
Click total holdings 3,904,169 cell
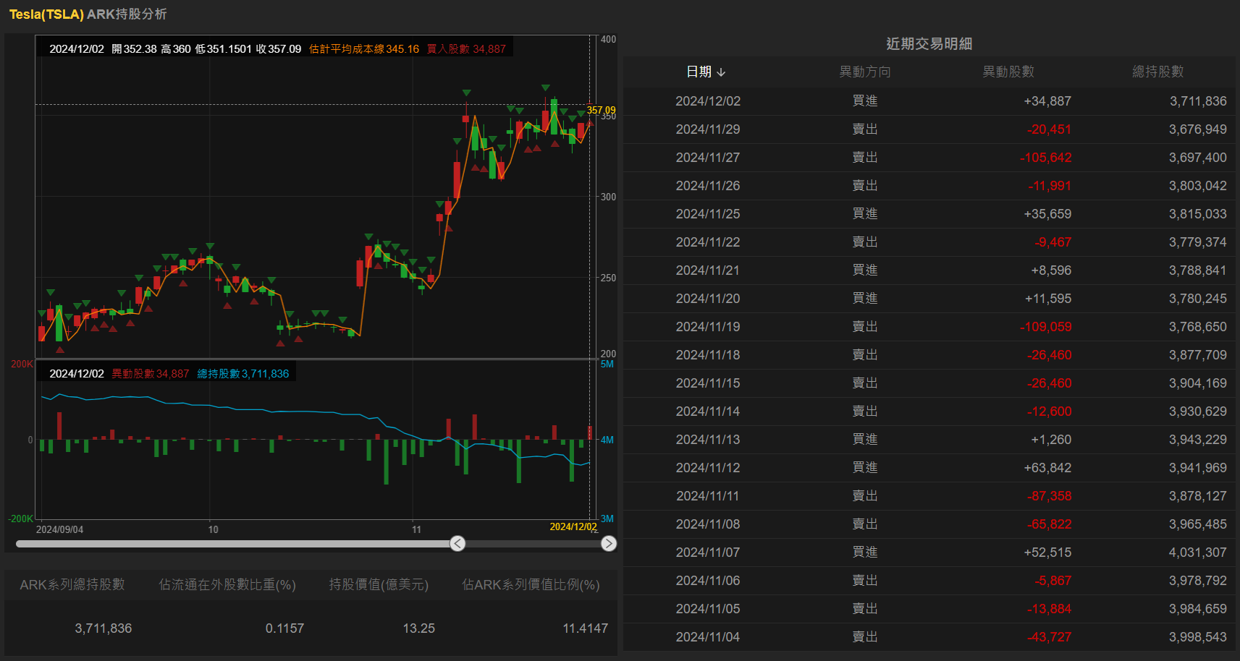1197,383
